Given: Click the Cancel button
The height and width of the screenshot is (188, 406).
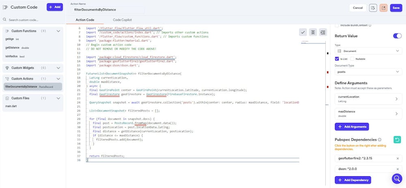Looking at the screenshot, I should click(358, 8).
